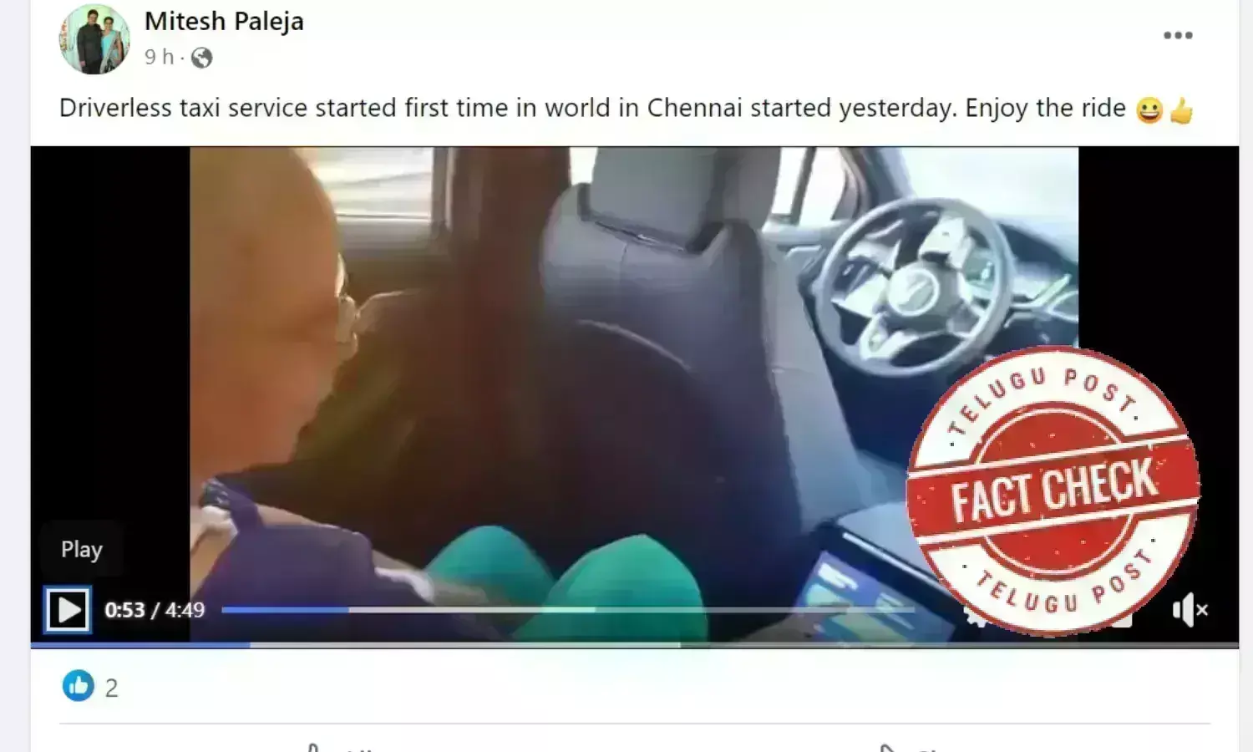Click the thumbs-up emoji in the post text
The image size is (1253, 752).
1181,110
